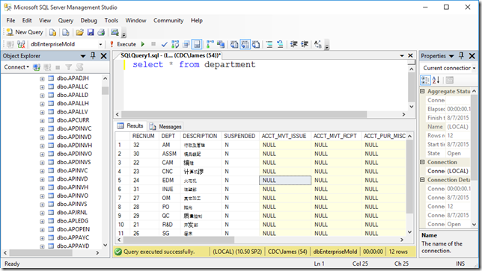The height and width of the screenshot is (271, 482).
Task: Click the ACCT_MVT_ISSUE column header
Action: 284,136
